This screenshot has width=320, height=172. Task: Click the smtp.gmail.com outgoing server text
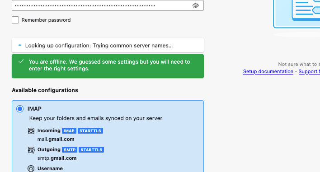pyautogui.click(x=57, y=158)
